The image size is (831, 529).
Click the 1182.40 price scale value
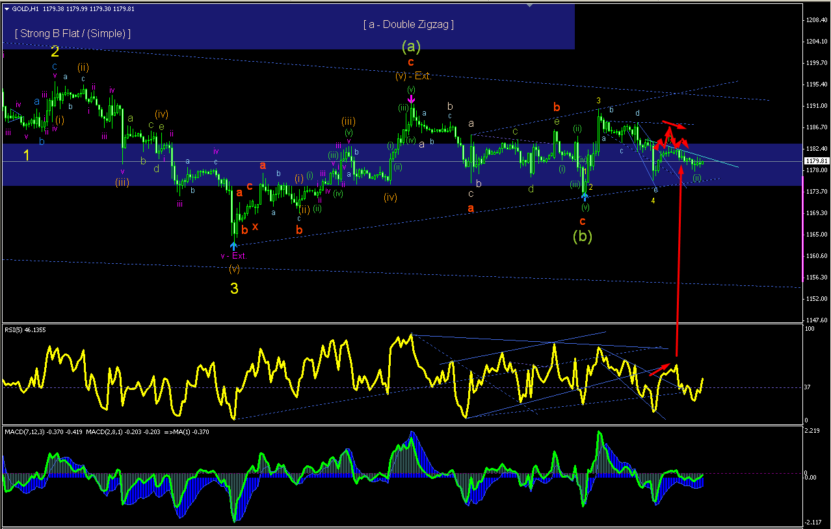pos(817,149)
